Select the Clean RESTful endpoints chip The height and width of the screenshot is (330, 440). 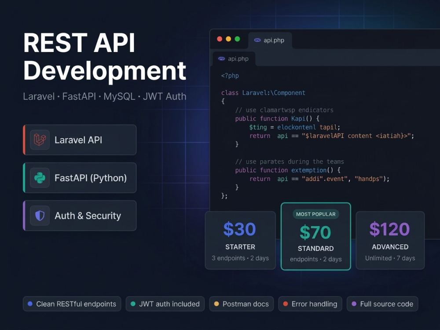pyautogui.click(x=72, y=304)
